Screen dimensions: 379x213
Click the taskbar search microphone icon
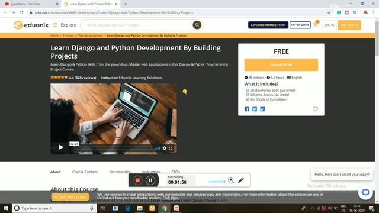tap(92, 208)
